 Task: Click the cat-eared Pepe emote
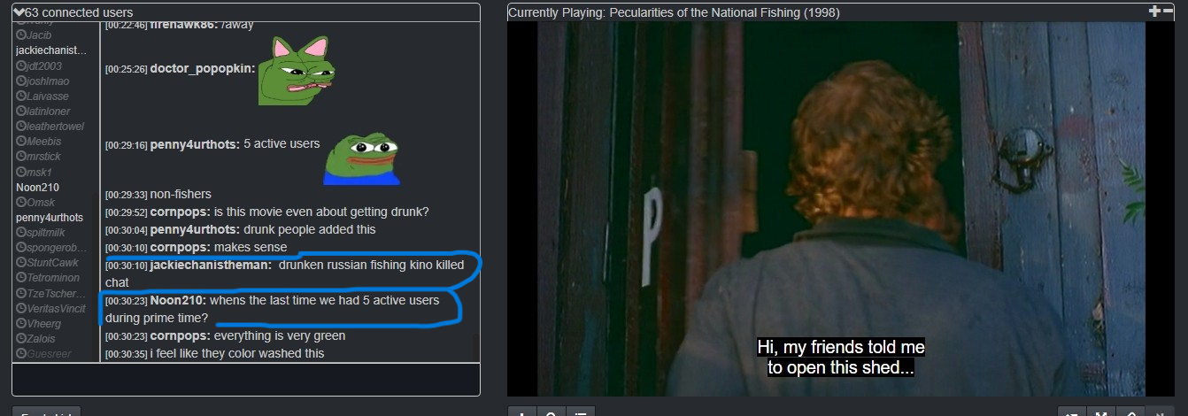tap(297, 71)
